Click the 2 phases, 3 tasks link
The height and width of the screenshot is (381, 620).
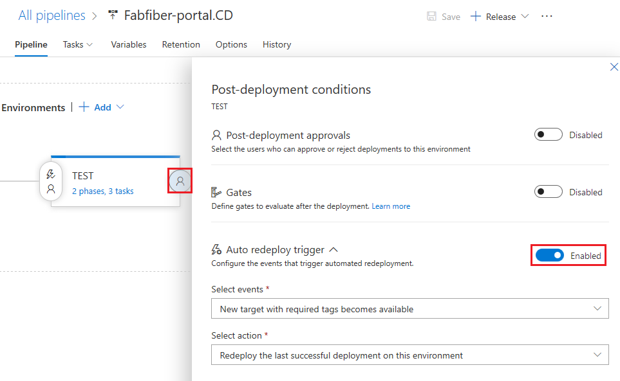(102, 191)
